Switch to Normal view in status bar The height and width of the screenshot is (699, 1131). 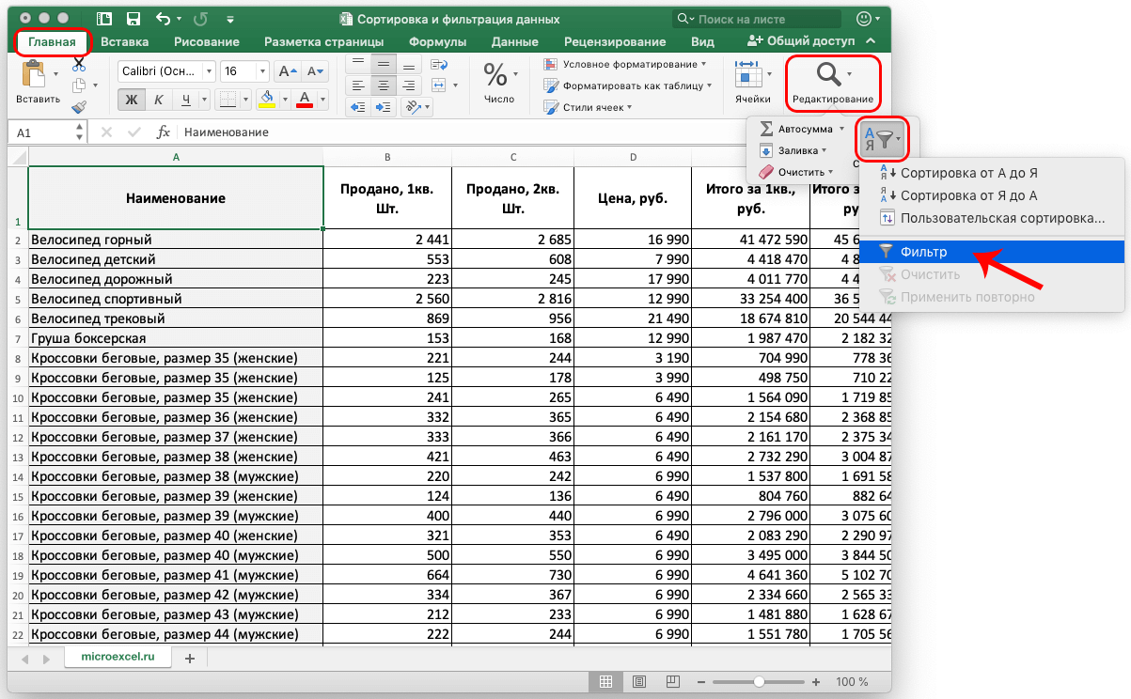coord(605,681)
